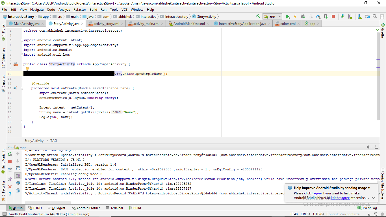Viewport: 386px width, 217px height.
Task: Collapse onCreate method fold marker
Action: pos(22,88)
